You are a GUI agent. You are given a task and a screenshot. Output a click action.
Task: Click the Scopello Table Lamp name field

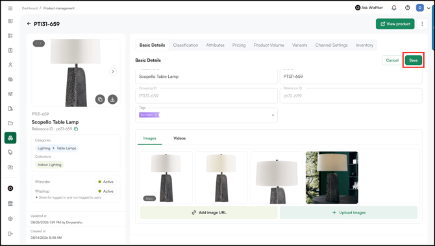206,77
